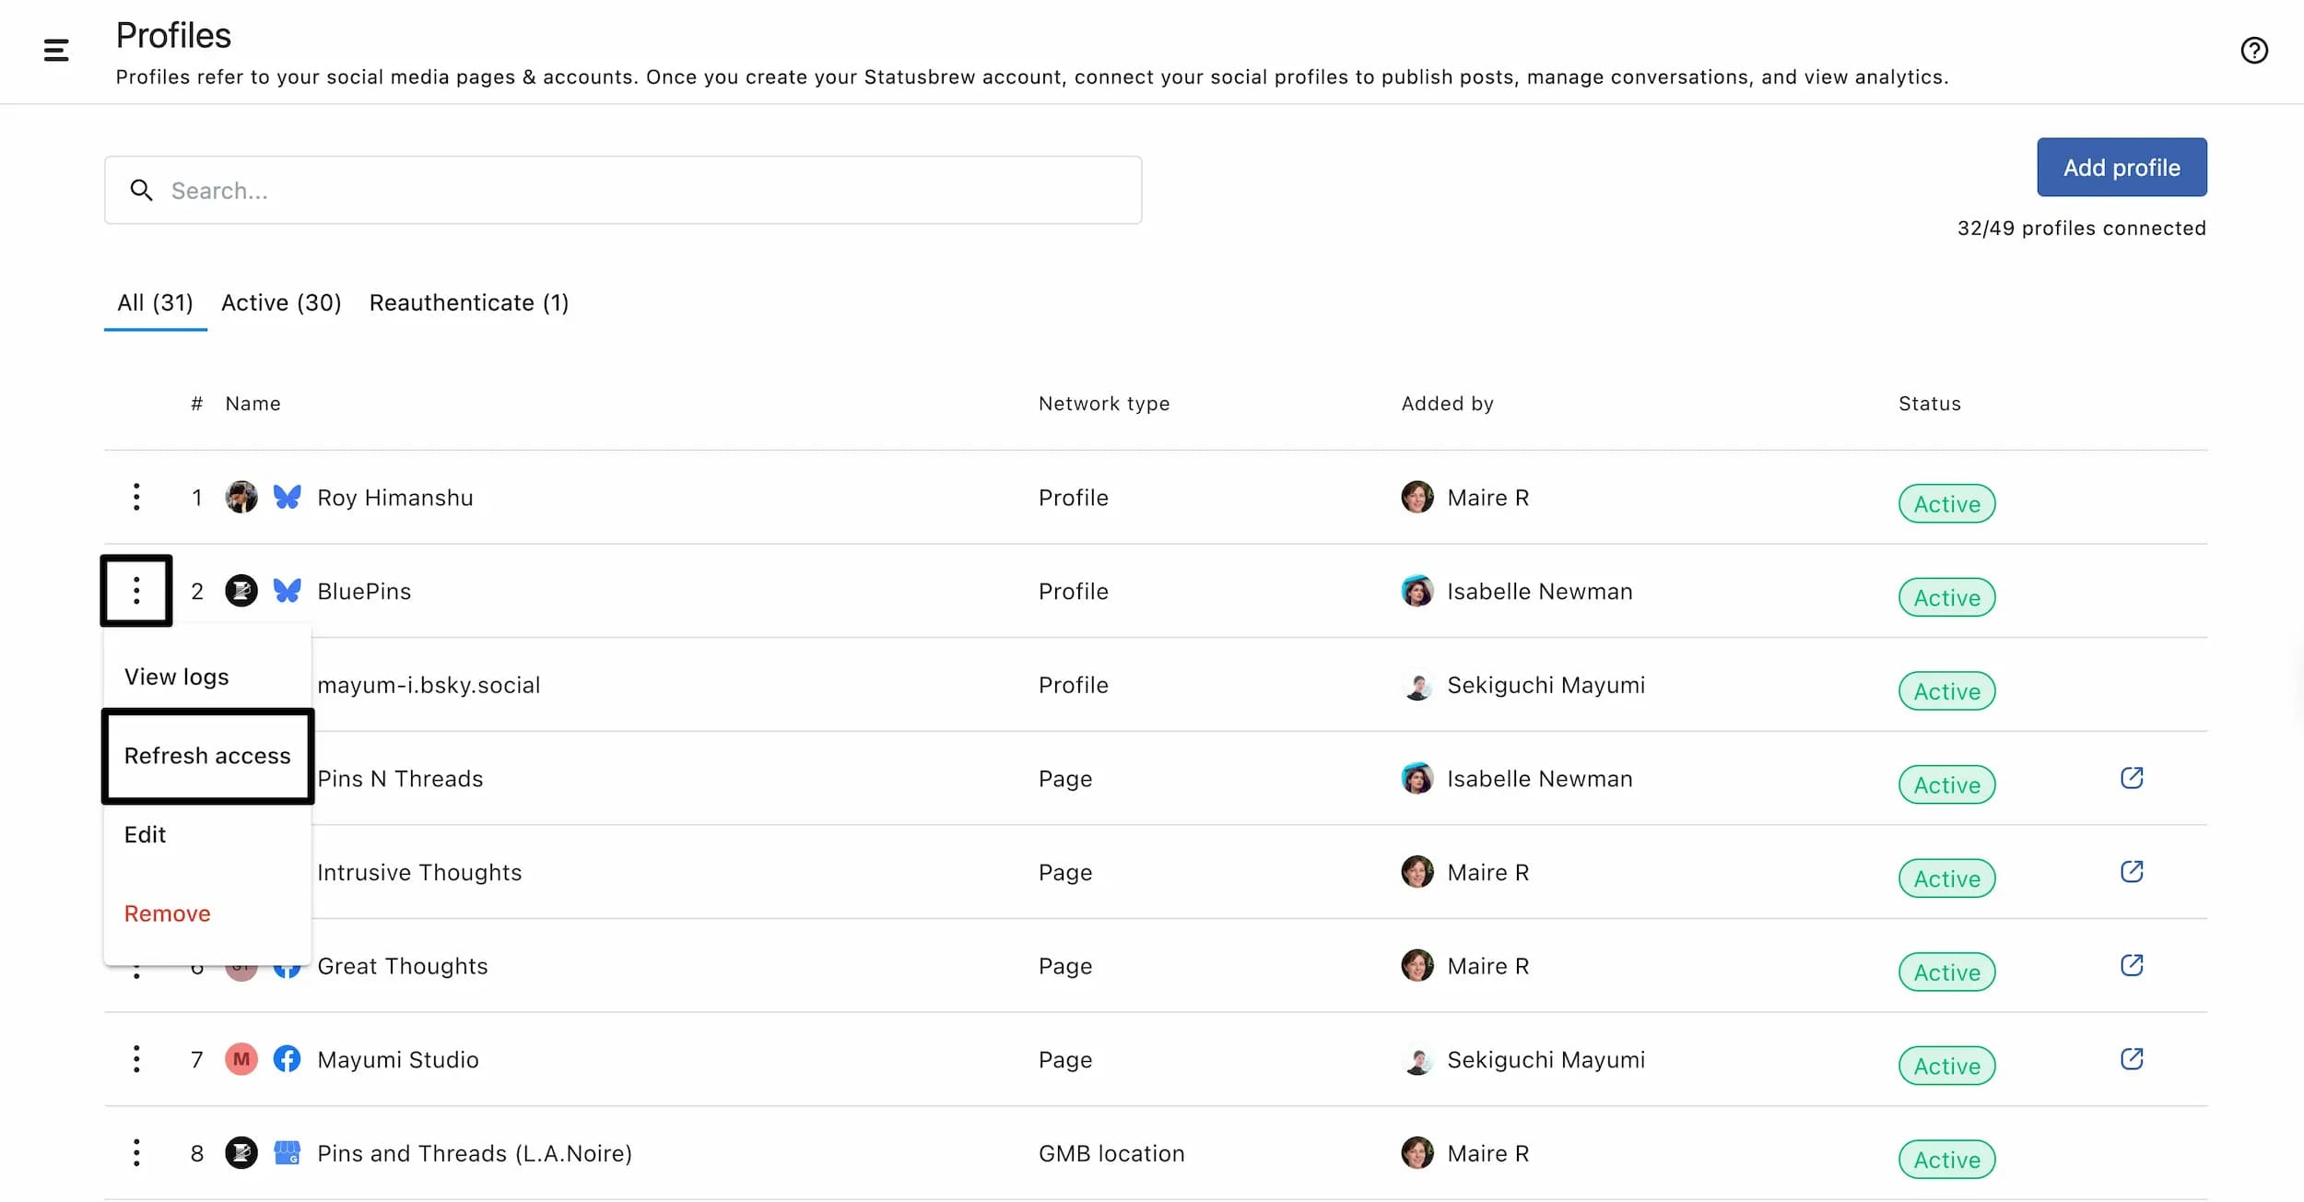Open three-dot menu for Roy Himanshu
The image size is (2304, 1202).
(x=136, y=498)
